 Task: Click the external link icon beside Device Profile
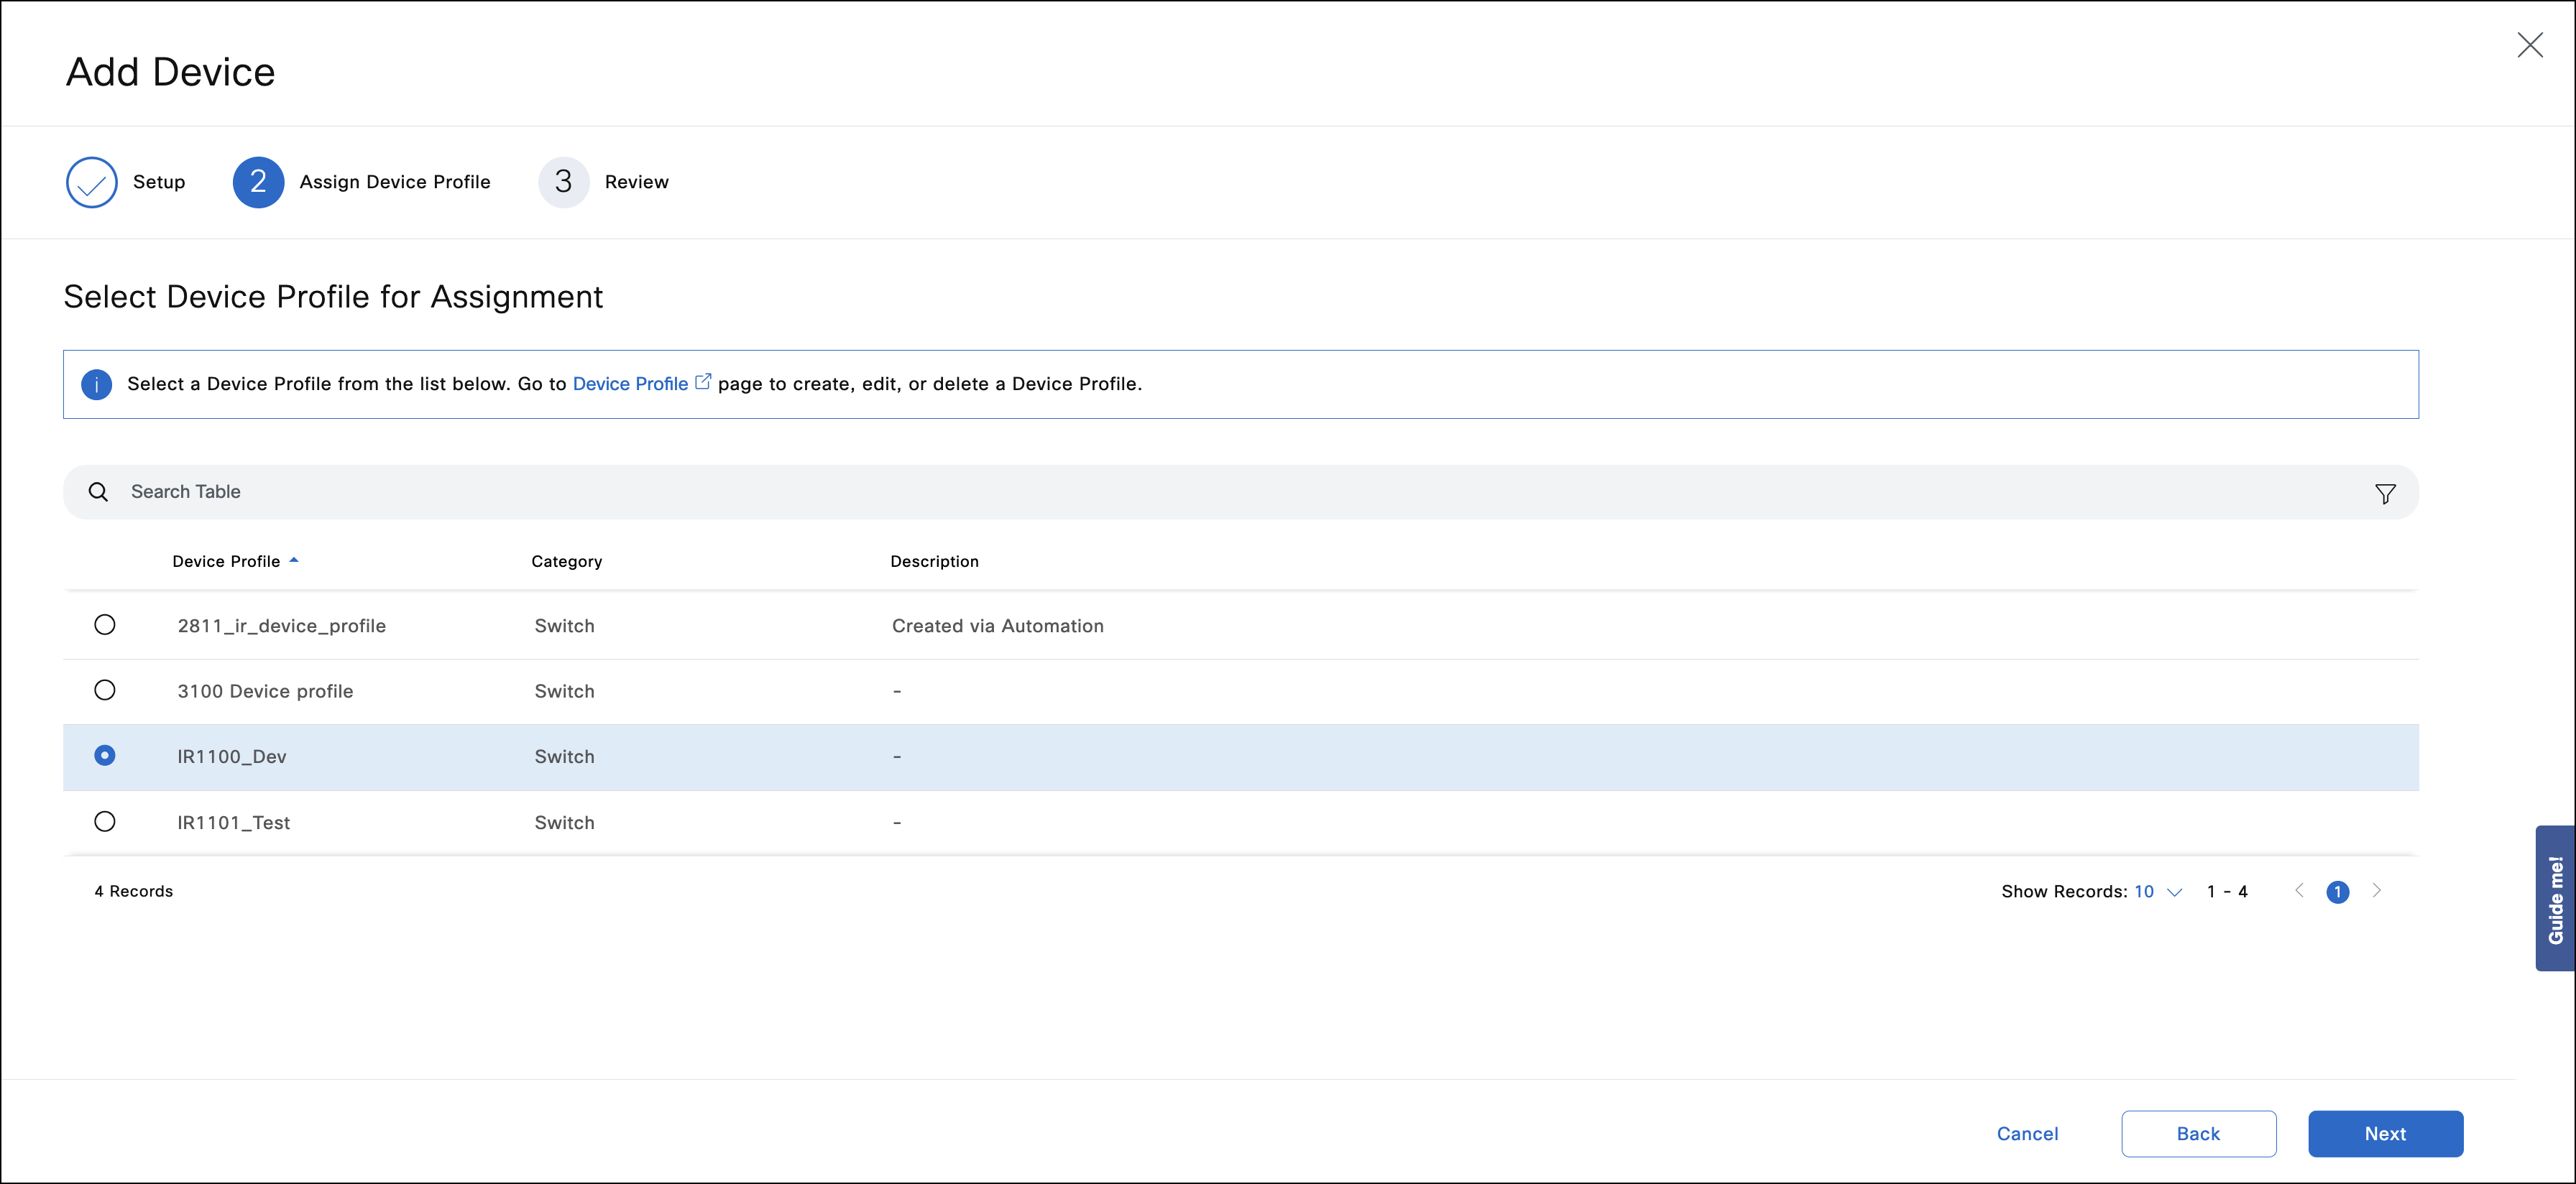(x=703, y=379)
